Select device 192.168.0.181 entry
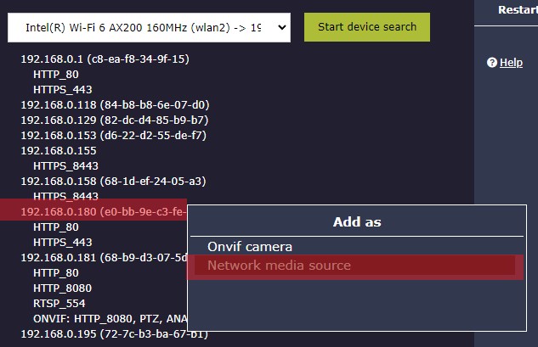Viewport: 538px width, 347px height. click(x=104, y=257)
